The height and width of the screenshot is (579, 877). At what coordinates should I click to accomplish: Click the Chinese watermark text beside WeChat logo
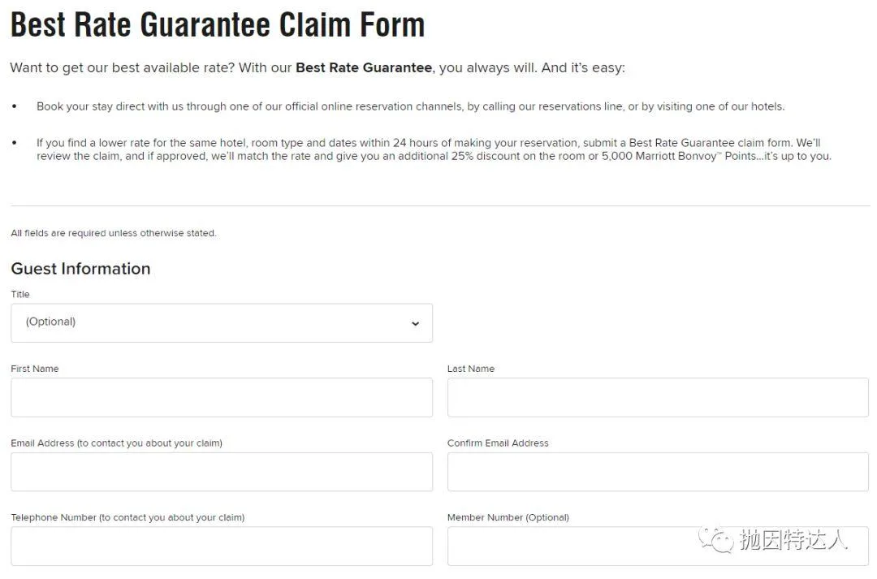(793, 539)
